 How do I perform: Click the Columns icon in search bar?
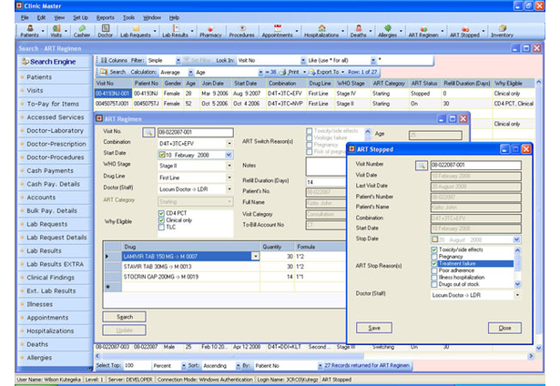[104, 60]
